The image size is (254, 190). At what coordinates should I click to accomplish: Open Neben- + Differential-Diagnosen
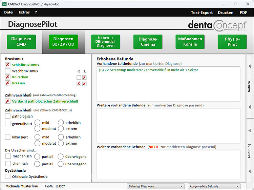[106, 42]
